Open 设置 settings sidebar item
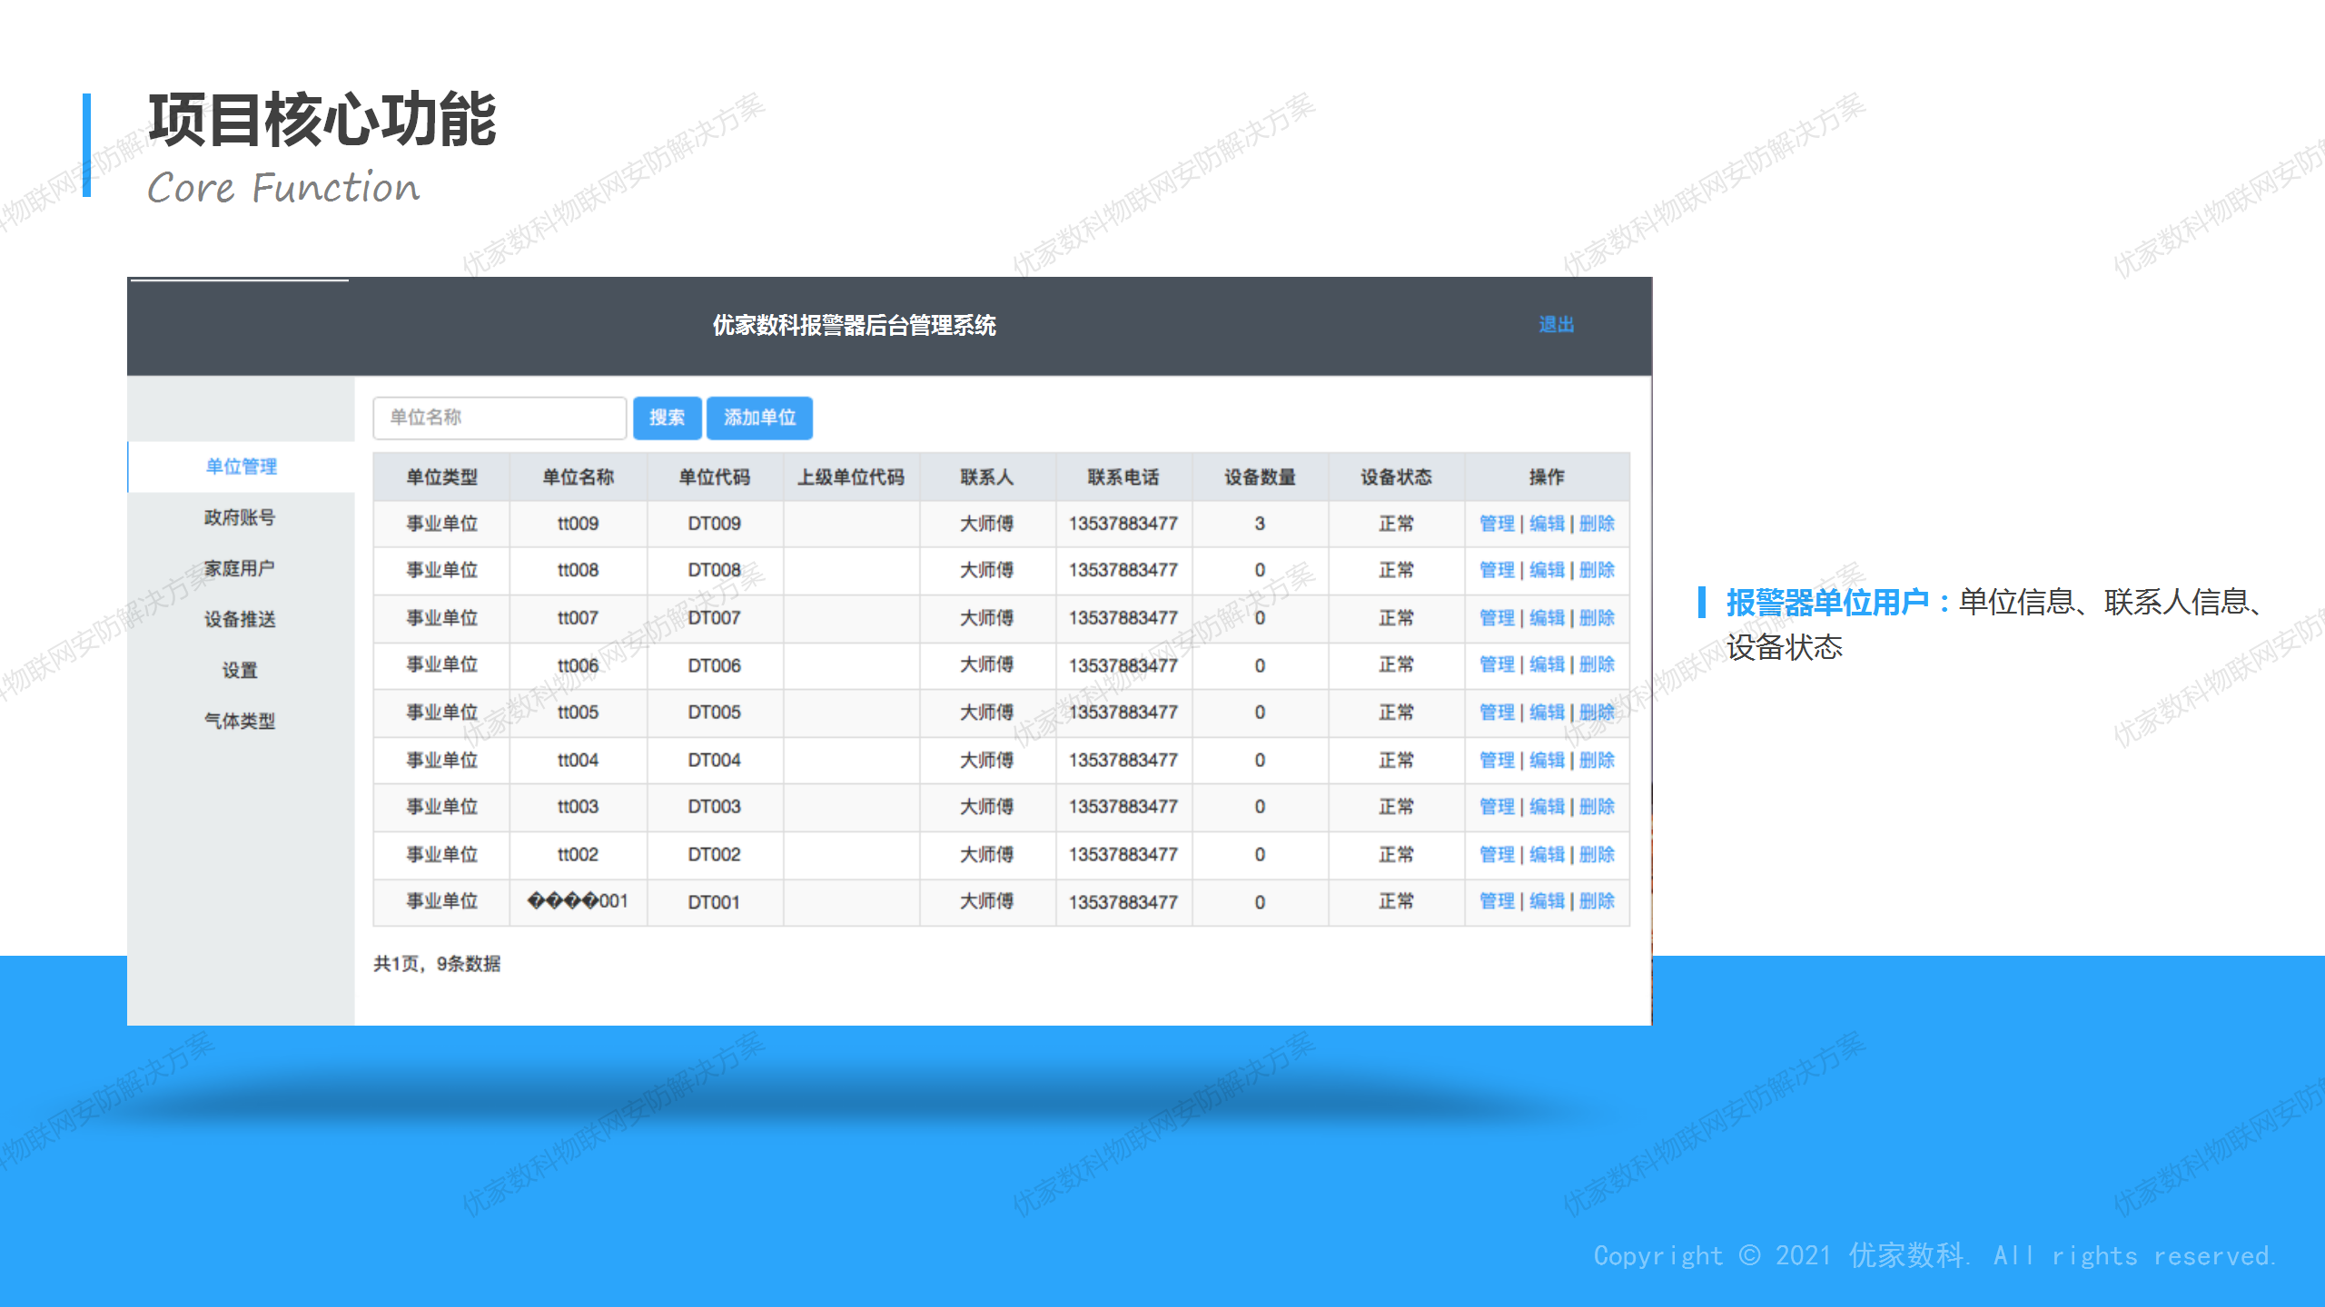 tap(240, 670)
